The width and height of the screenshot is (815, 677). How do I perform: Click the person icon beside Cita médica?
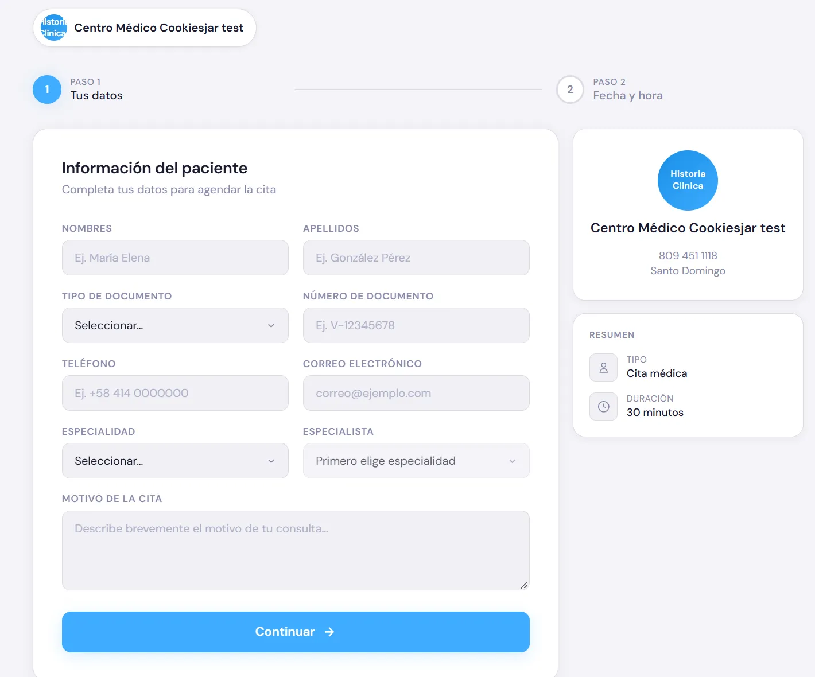coord(603,368)
